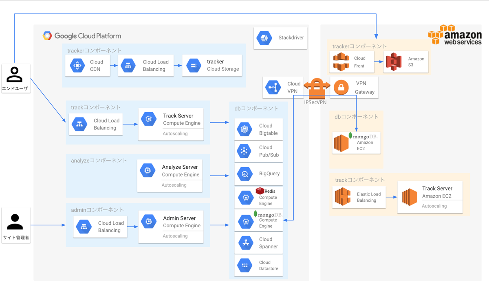Click the red Redis logo
Image resolution: width=489 pixels, height=283 pixels.
[260, 191]
